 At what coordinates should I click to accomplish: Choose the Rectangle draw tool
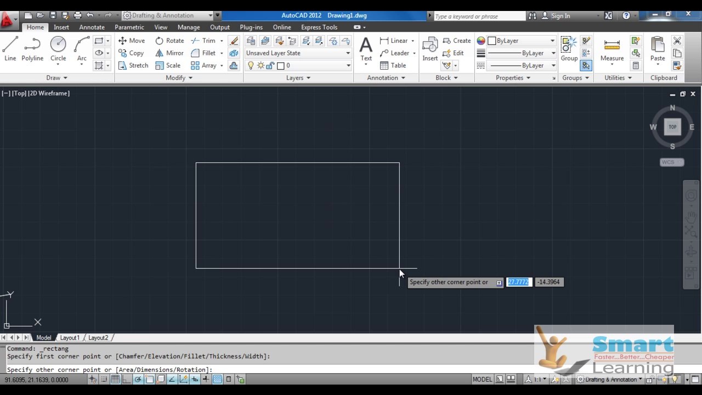pyautogui.click(x=99, y=41)
